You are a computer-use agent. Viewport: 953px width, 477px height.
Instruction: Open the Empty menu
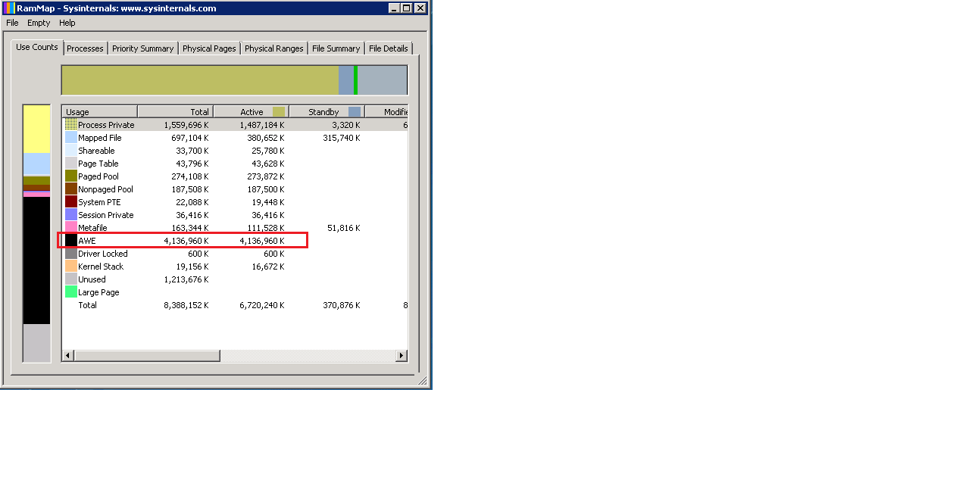click(39, 23)
